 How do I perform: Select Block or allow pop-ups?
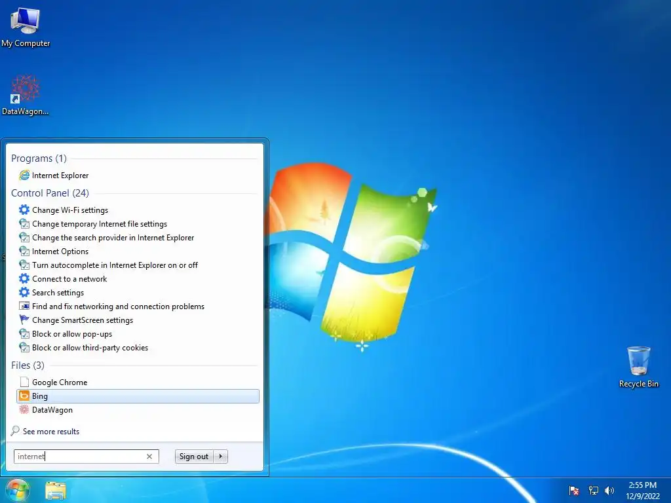point(72,333)
